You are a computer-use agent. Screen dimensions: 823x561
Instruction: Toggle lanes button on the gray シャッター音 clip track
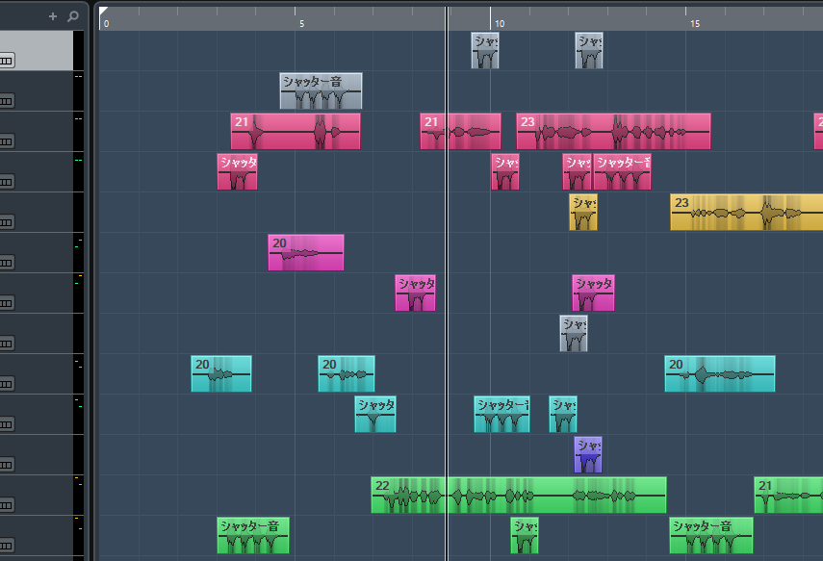(7, 101)
